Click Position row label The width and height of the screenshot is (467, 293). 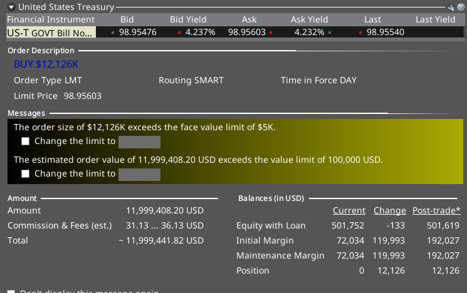(x=253, y=270)
